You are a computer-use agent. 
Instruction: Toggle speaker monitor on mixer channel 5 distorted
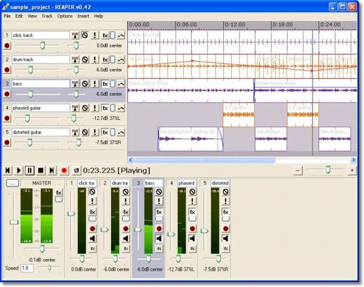[226, 238]
